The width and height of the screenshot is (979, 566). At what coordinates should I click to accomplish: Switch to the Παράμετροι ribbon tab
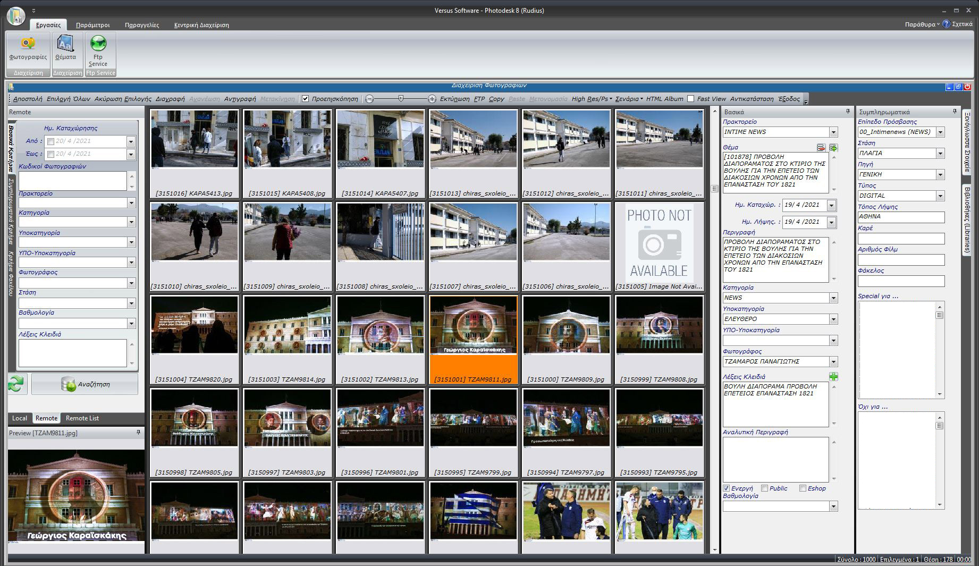(92, 25)
